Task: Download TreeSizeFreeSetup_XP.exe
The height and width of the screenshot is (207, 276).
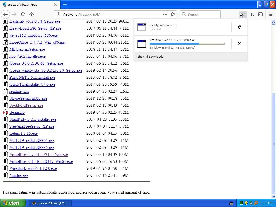Action: click(x=32, y=126)
